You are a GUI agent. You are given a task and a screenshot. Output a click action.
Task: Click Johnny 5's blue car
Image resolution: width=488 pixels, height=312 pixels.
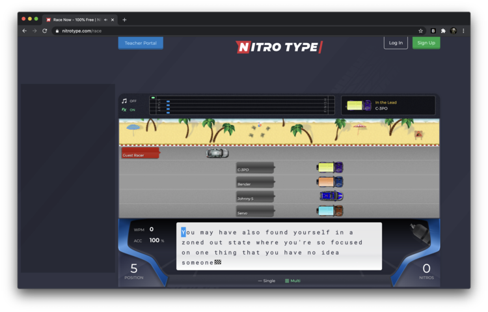click(x=331, y=196)
